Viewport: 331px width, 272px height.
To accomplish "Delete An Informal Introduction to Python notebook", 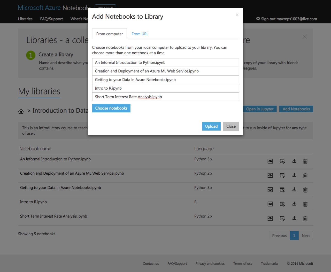I will (305, 161).
